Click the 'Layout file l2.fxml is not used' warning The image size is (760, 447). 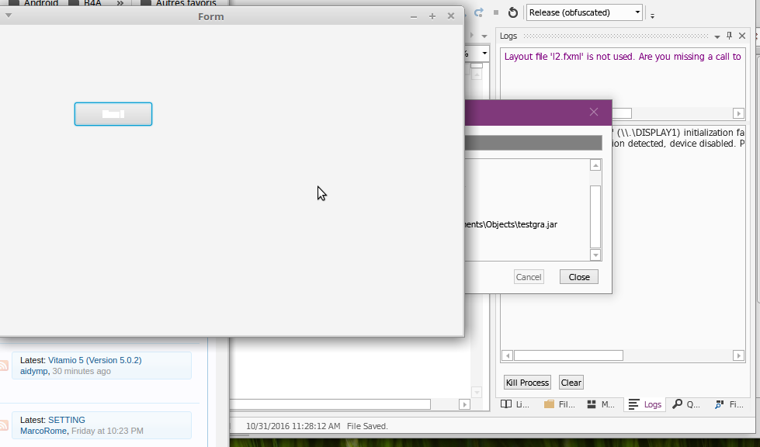[x=623, y=56]
